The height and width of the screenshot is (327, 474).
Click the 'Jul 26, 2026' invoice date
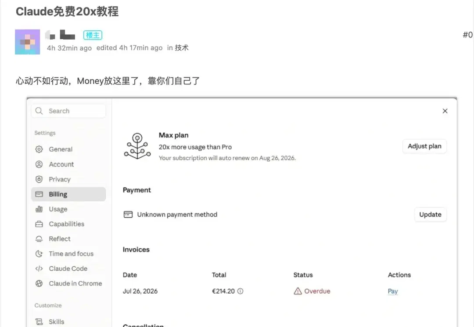(140, 291)
